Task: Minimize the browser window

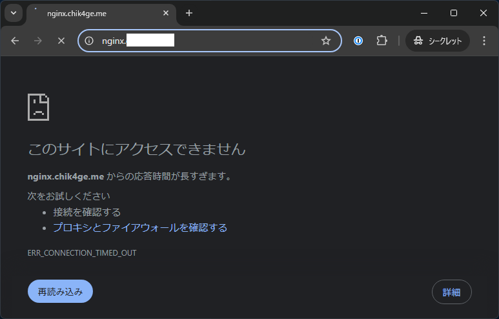Action: 424,13
